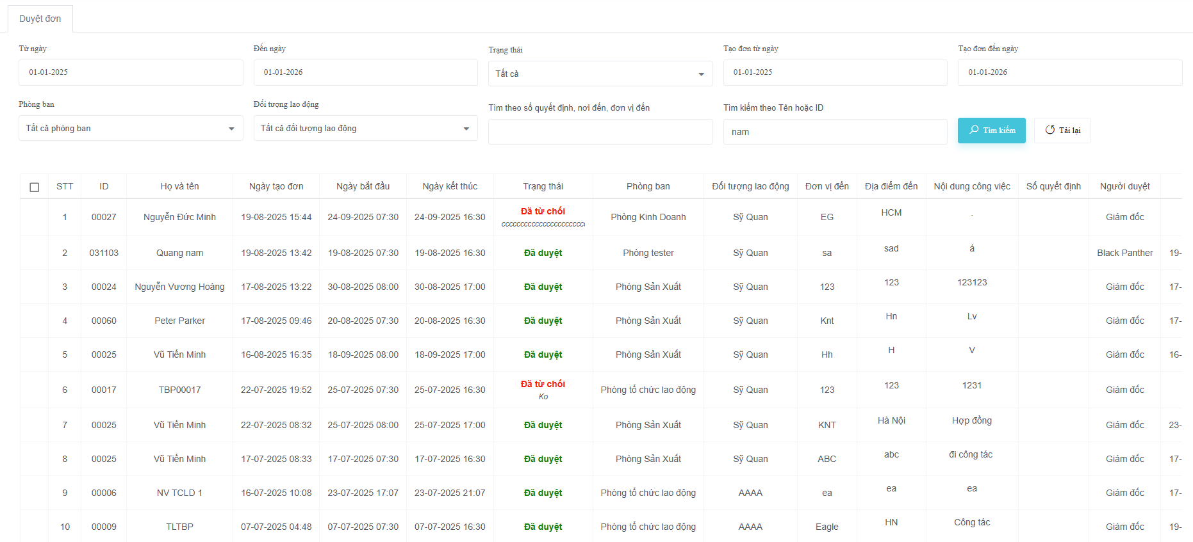This screenshot has width=1193, height=542.
Task: Click Đã từ chối status for TBP00017
Action: pyautogui.click(x=543, y=384)
